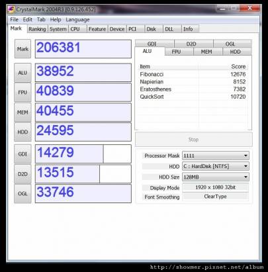Open the File menu

(x=14, y=19)
